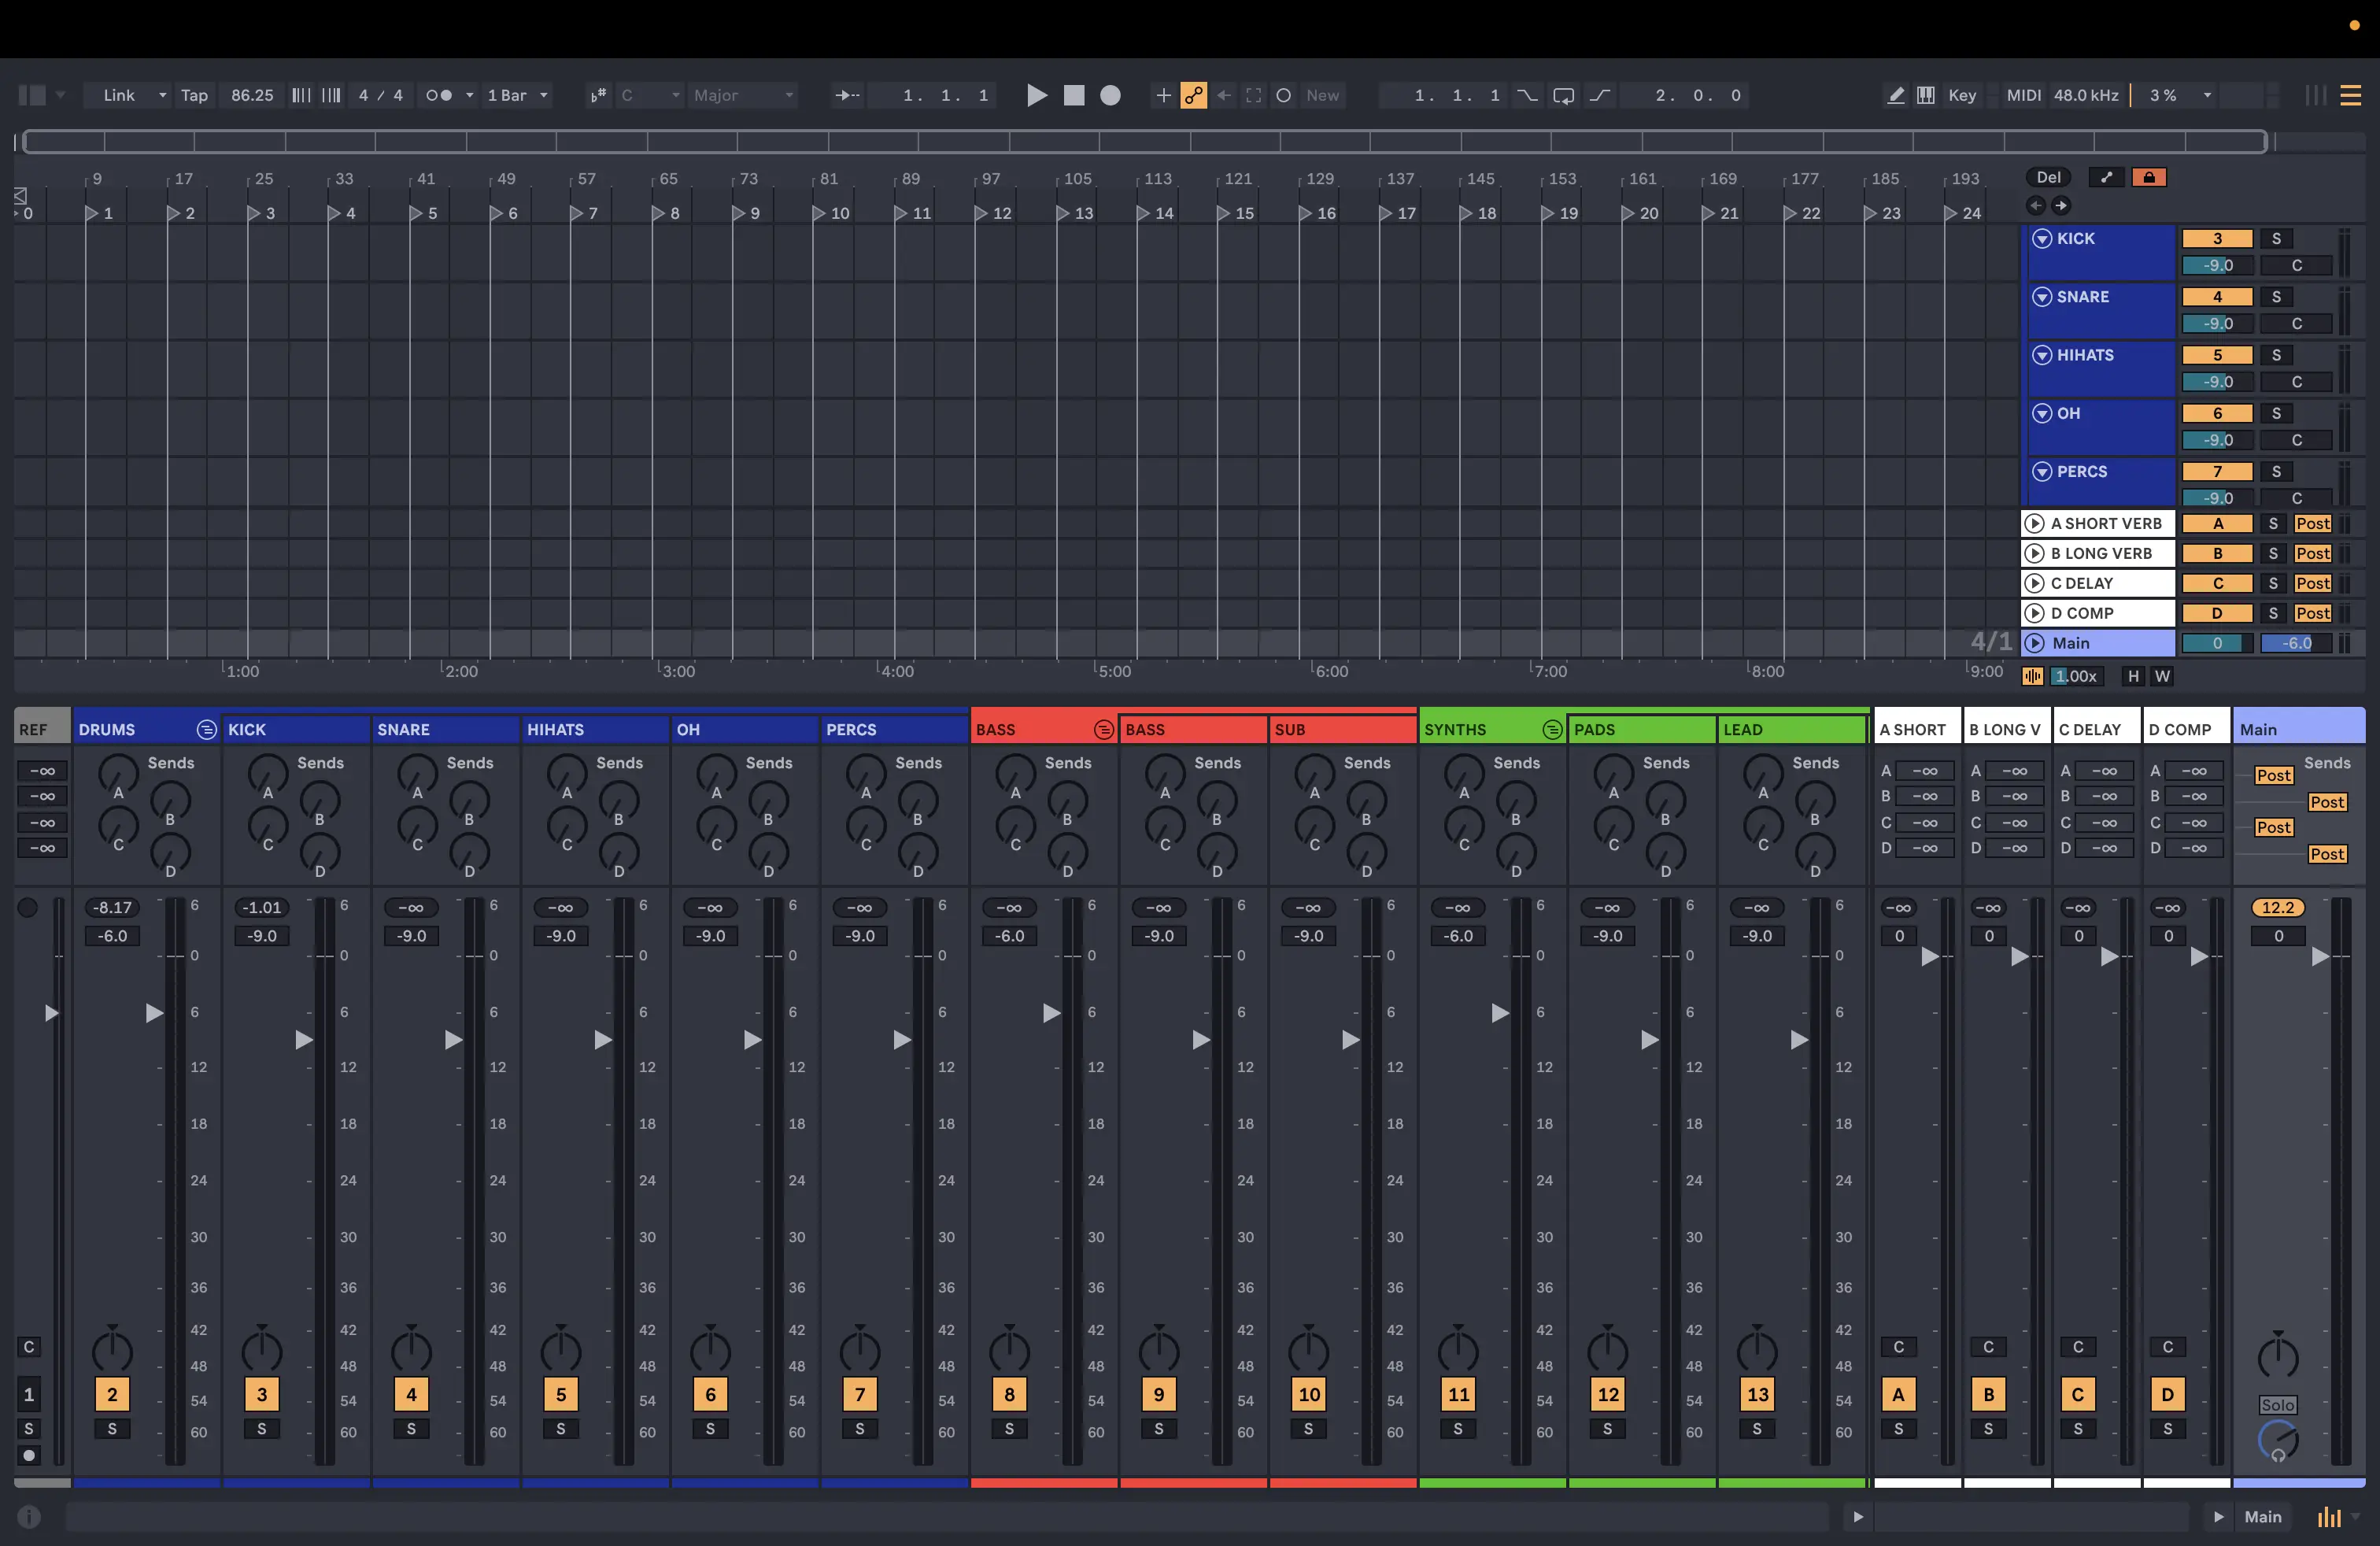Toggle LEAD channel activator button 13
2380x1546 pixels.
pos(1757,1394)
